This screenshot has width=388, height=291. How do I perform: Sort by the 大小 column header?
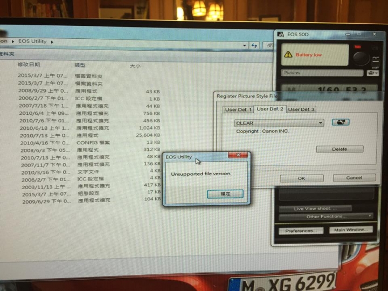click(135, 66)
